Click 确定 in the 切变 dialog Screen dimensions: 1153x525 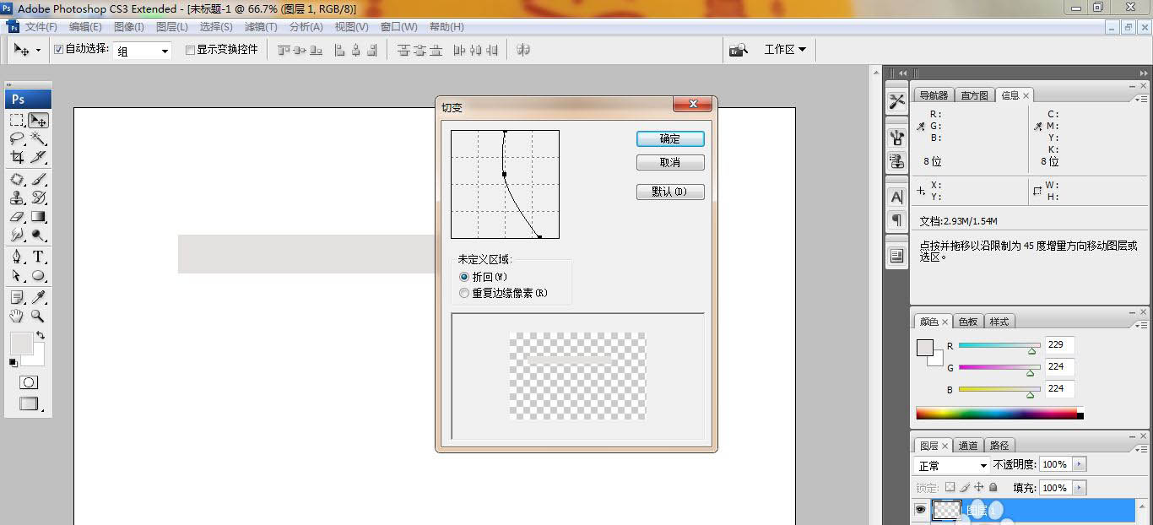pyautogui.click(x=670, y=139)
